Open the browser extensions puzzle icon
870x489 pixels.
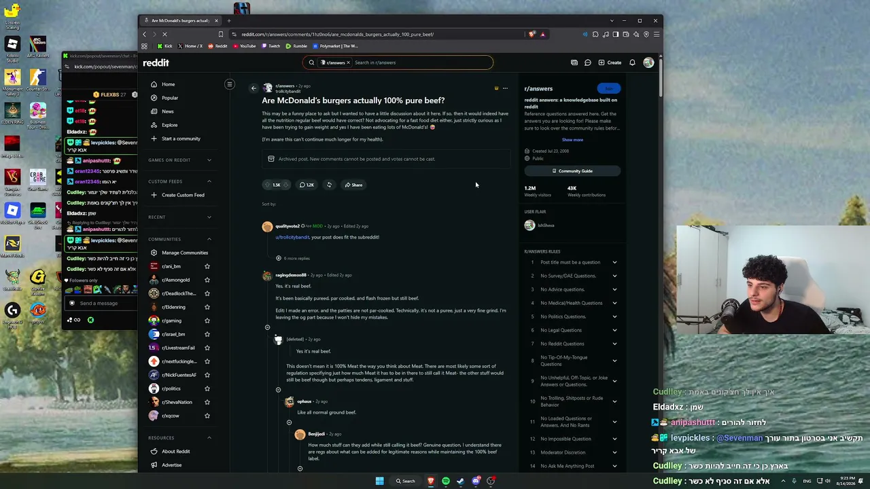tap(595, 34)
